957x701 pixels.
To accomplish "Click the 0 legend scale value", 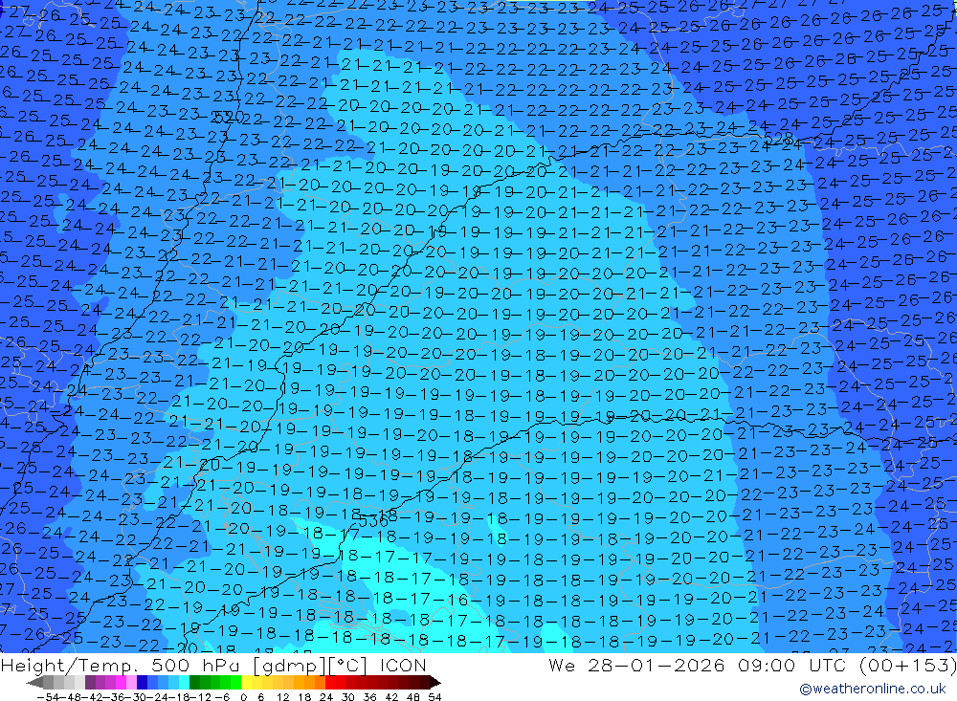I will [x=243, y=697].
